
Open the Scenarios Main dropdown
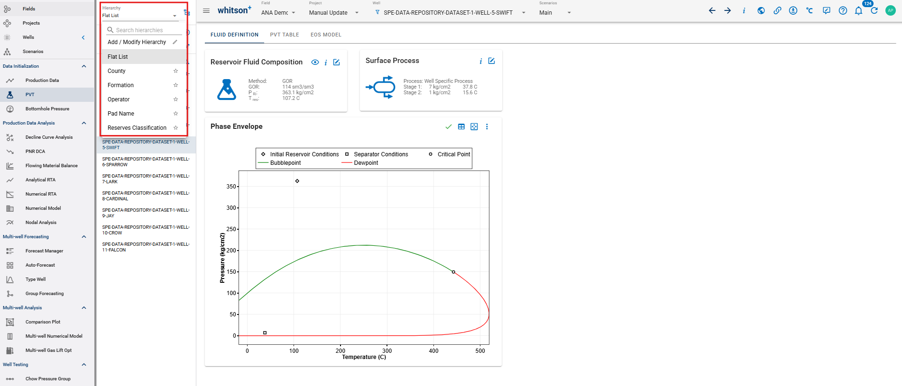pos(555,13)
